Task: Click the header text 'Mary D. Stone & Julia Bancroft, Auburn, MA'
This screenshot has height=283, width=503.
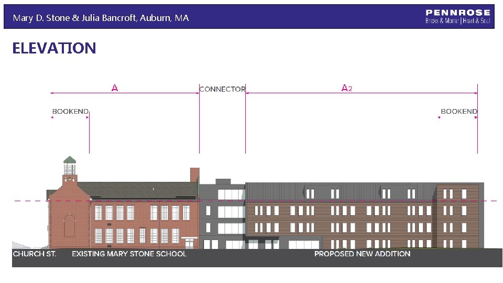Action: click(x=101, y=18)
